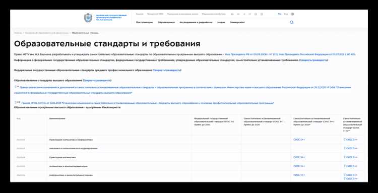Image resolution: width=378 pixels, height=193 pixels.
Task: Open third-column СУОС 3++ link, Информатика и вычислительная техника row
Action: click(x=299, y=175)
